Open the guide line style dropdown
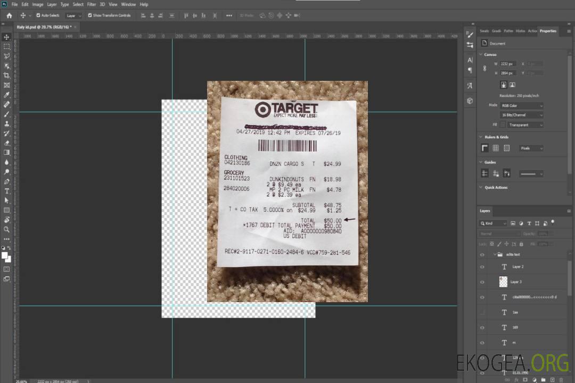 531,174
